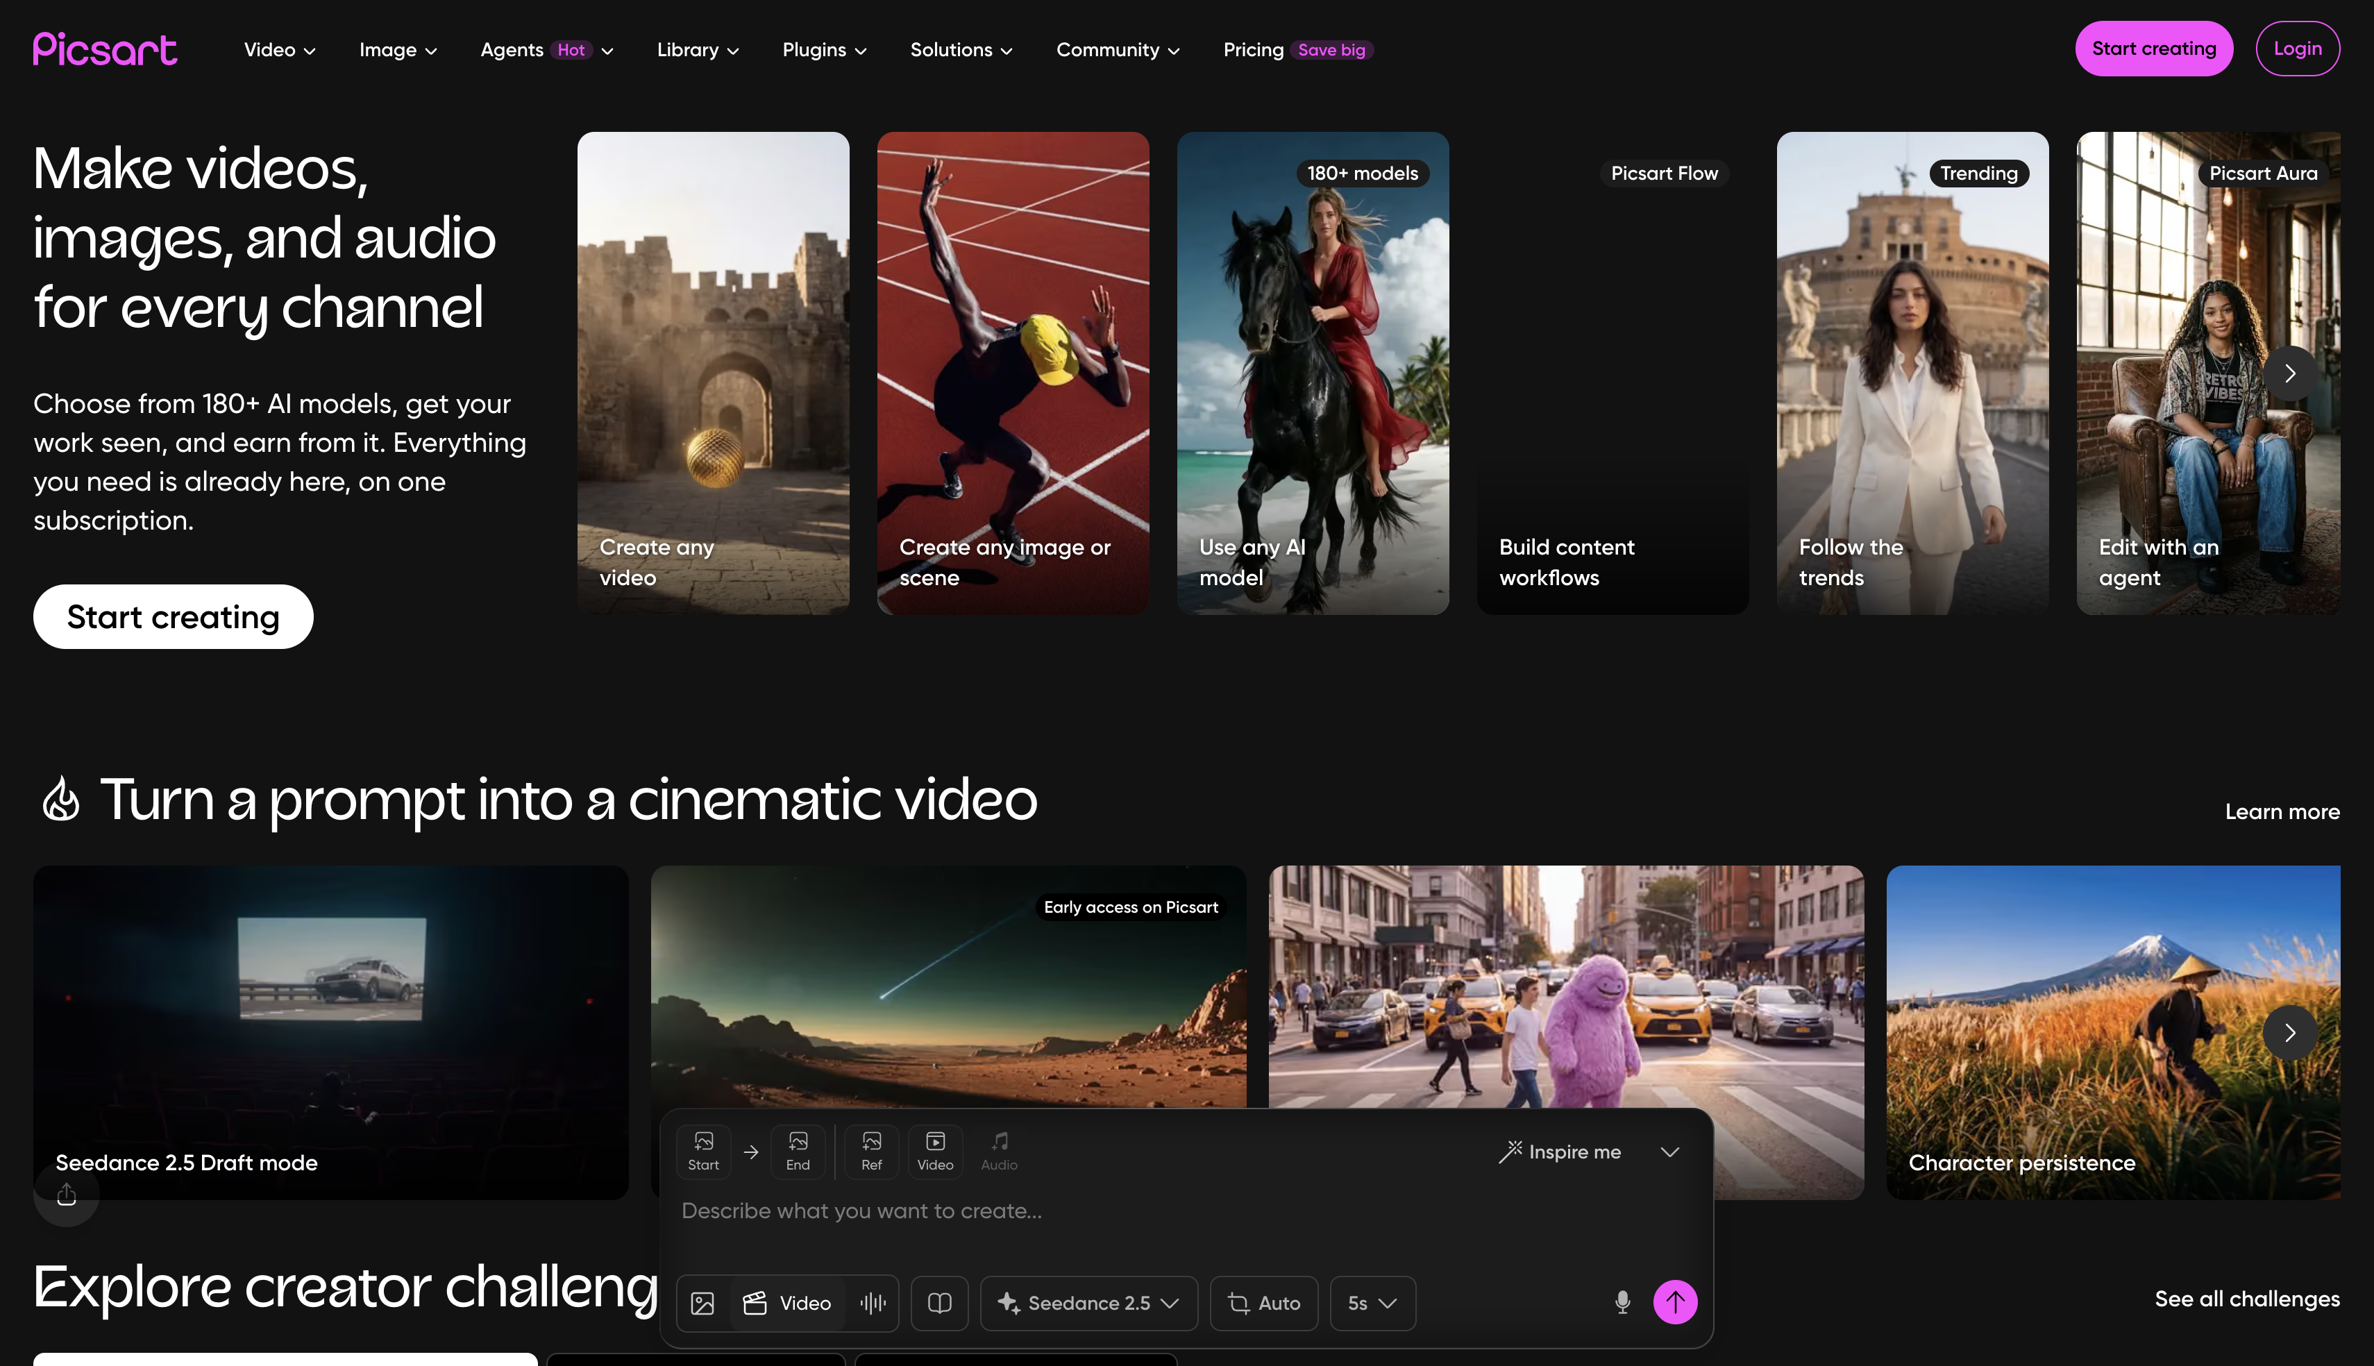2374x1366 pixels.
Task: Open the Create any video card
Action: tap(713, 373)
